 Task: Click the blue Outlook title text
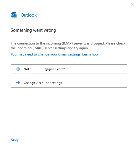(28, 15)
